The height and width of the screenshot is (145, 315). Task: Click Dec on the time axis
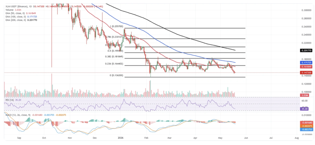95,138
